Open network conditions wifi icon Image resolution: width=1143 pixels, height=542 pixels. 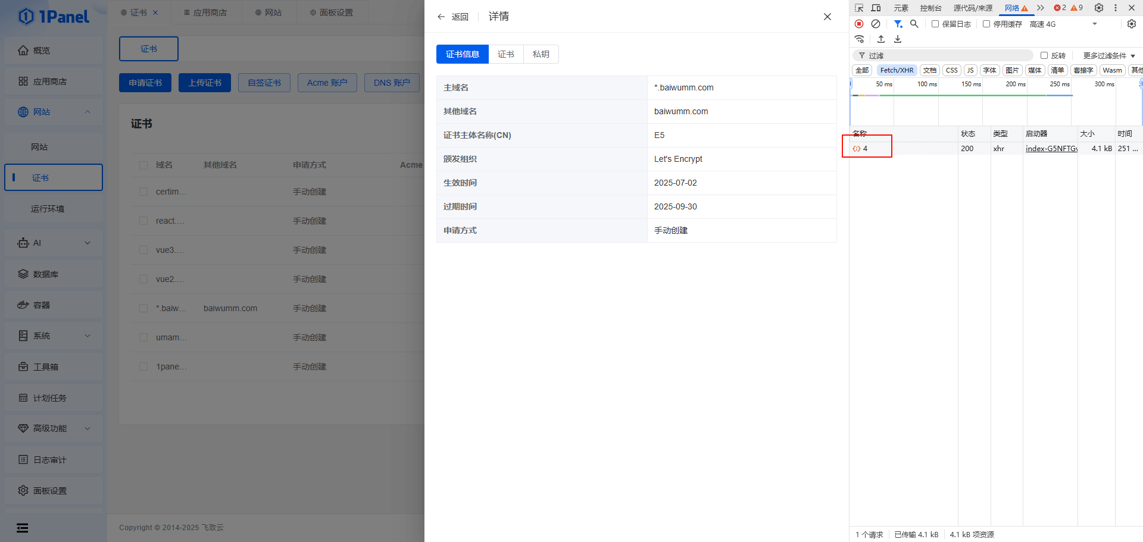coord(859,39)
